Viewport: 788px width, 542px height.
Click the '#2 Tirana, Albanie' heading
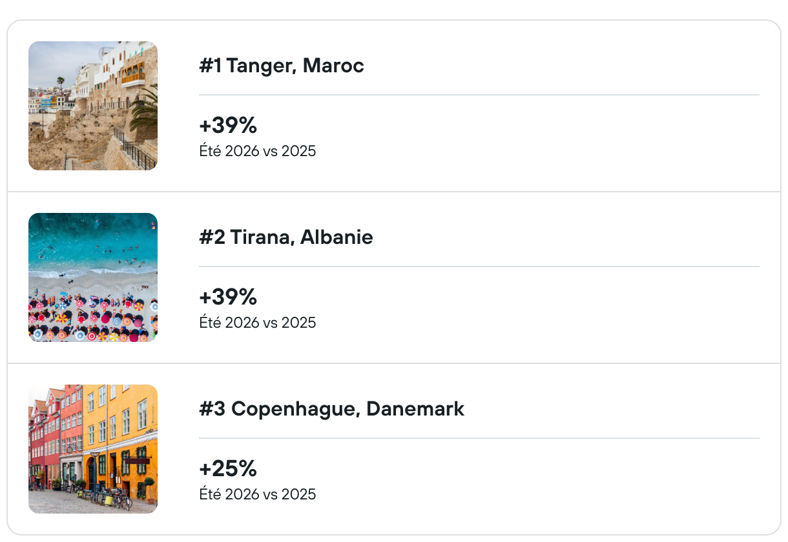[x=286, y=237]
